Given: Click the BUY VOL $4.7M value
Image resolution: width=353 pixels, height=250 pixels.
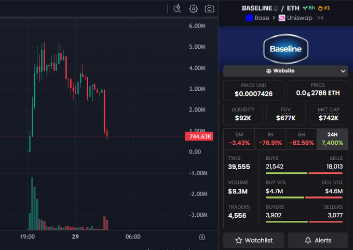Looking at the screenshot, I should pos(274,191).
